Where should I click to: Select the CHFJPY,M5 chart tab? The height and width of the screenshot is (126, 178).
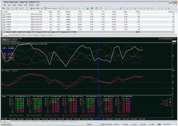(54, 121)
